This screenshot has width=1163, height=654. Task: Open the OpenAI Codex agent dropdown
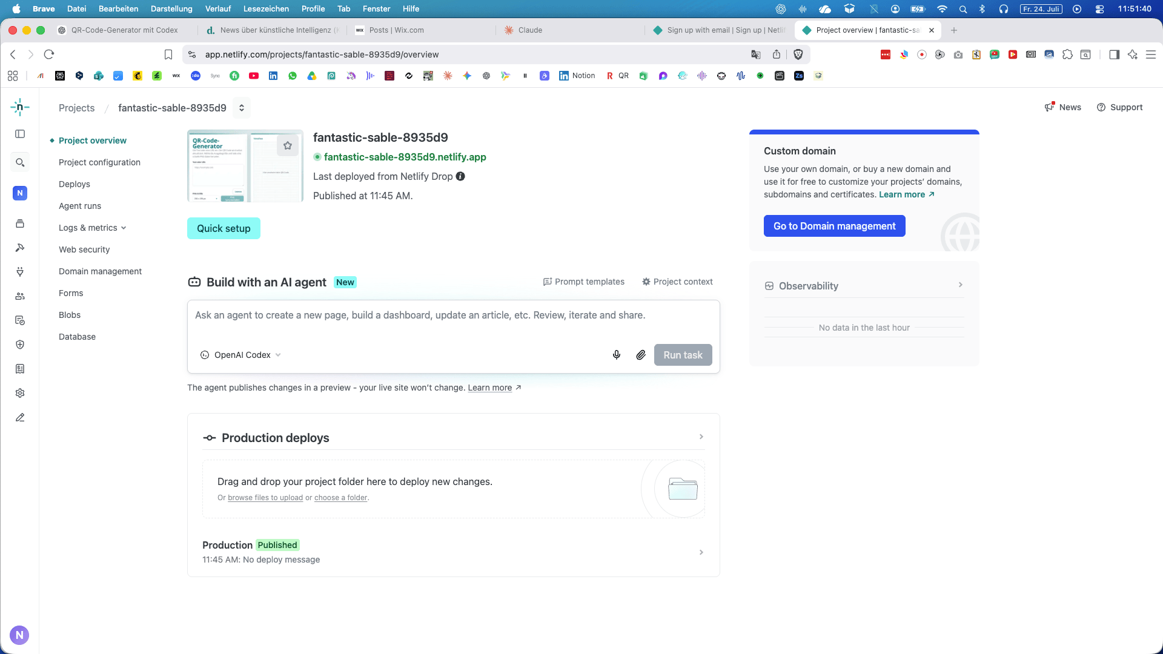[x=240, y=355]
